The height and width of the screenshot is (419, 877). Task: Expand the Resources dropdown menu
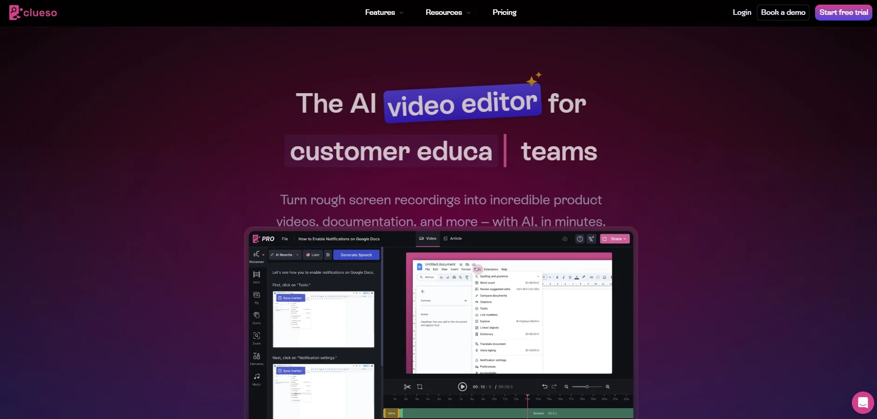click(448, 13)
